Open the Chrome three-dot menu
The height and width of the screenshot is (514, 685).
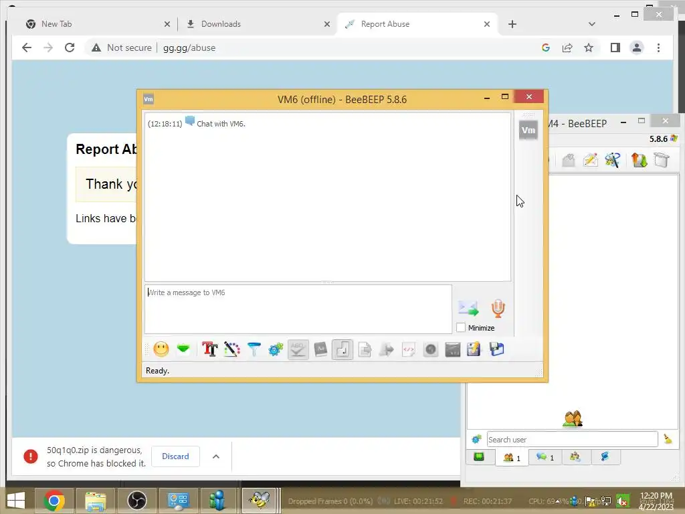pyautogui.click(x=658, y=48)
